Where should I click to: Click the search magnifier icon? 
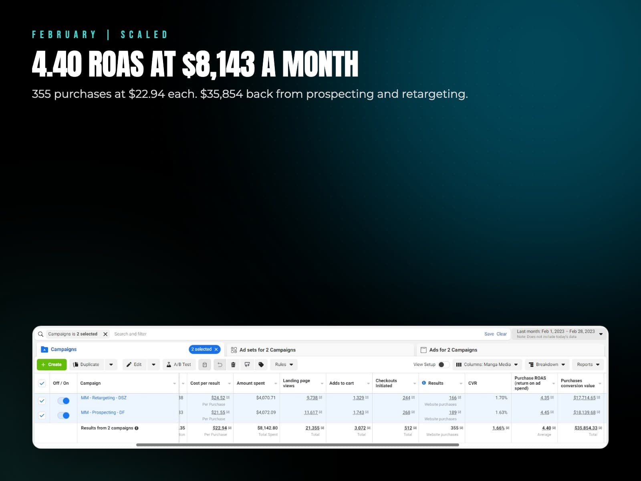(x=40, y=334)
